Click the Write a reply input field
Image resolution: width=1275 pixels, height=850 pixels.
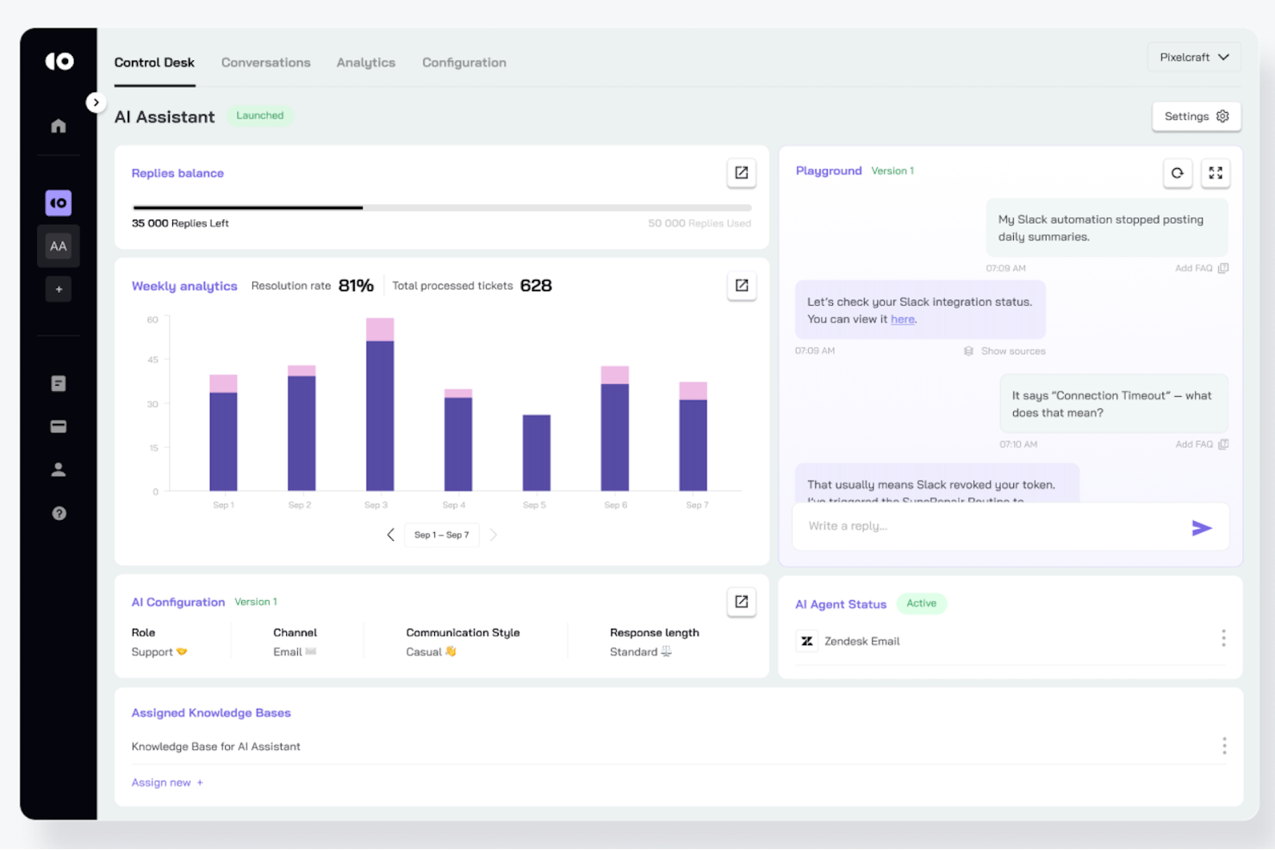pyautogui.click(x=948, y=526)
